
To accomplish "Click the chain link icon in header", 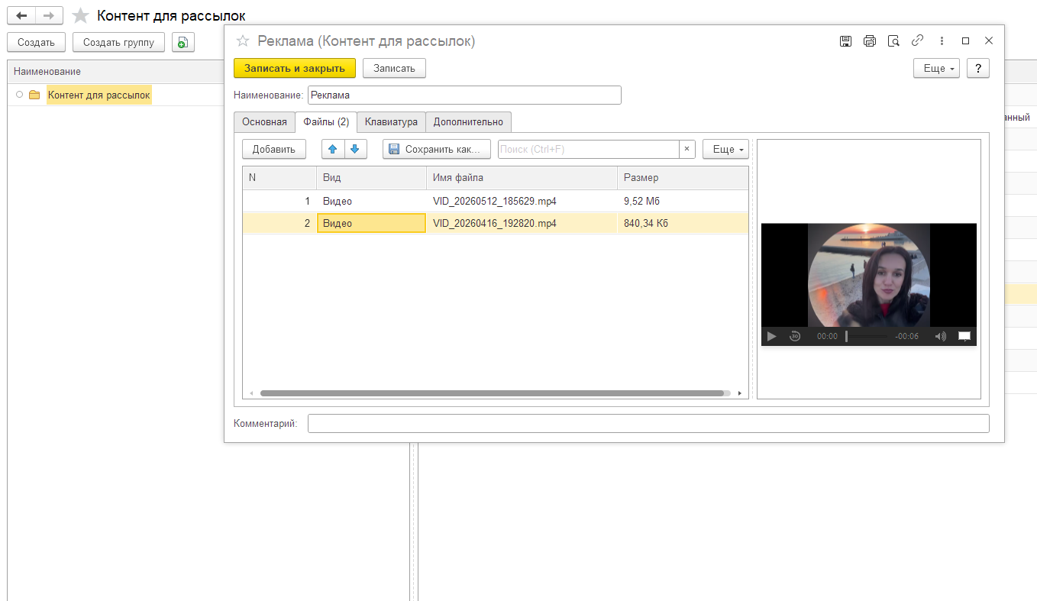I will pos(918,40).
